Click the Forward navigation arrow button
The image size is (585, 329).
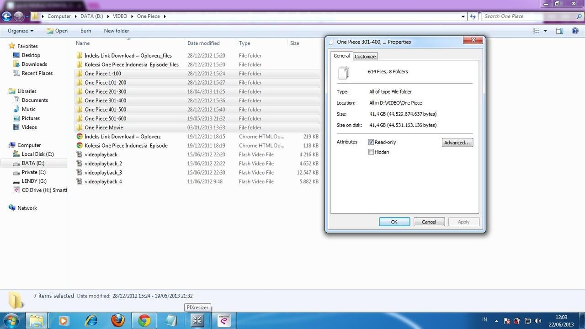18,16
